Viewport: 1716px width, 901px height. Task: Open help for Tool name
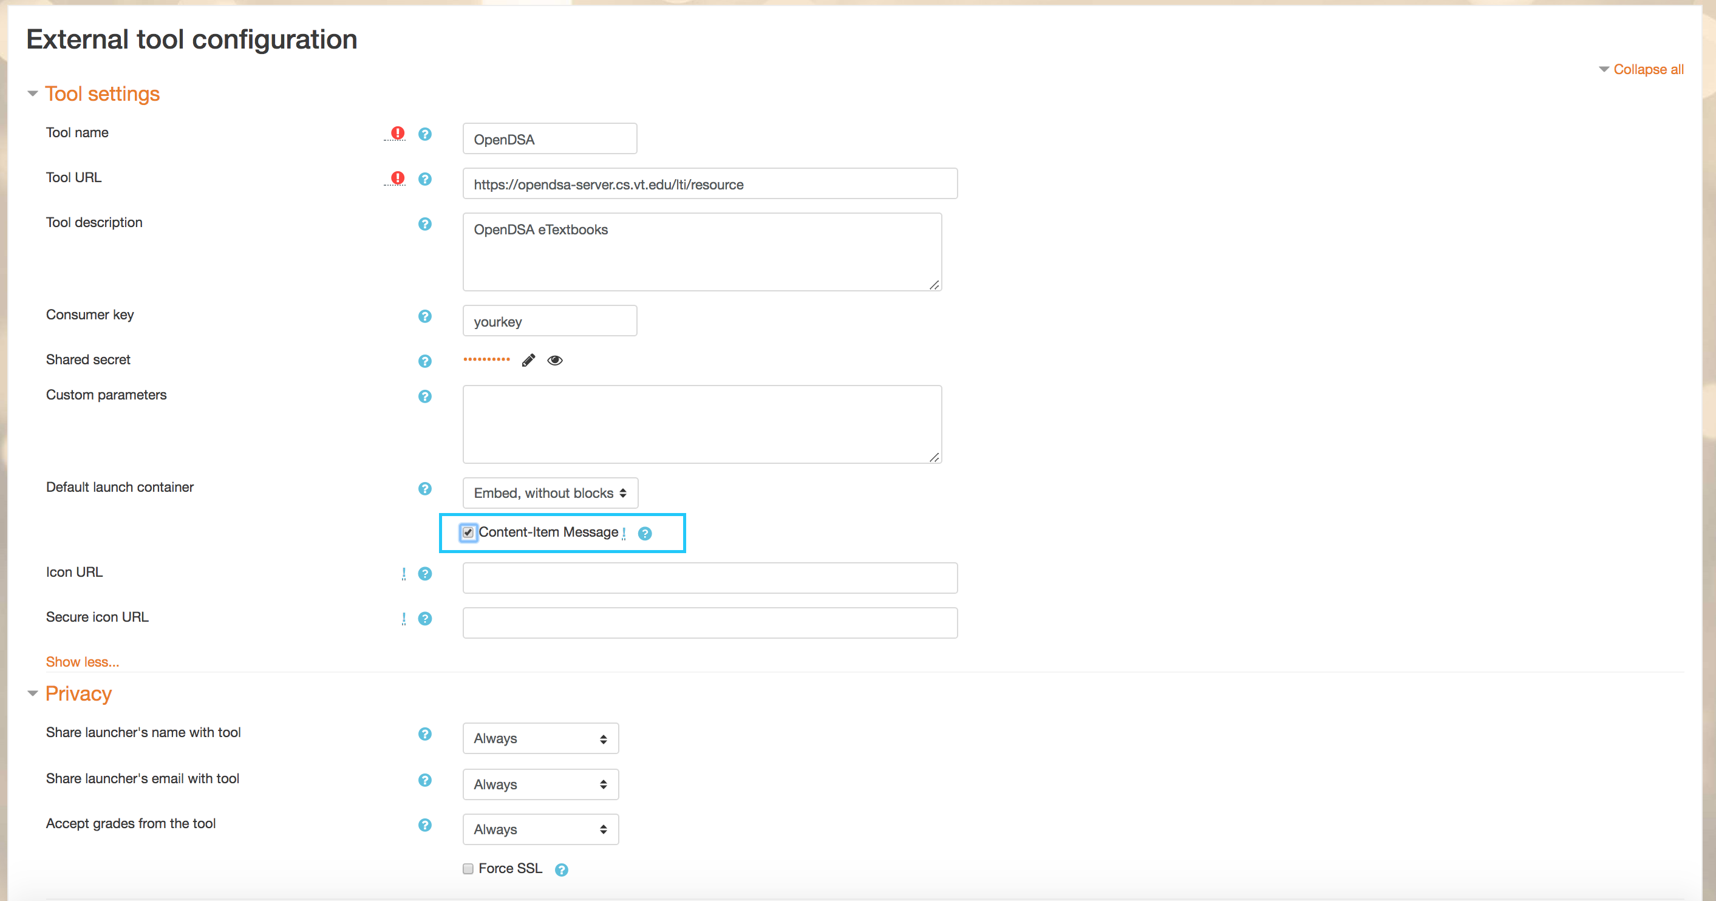425,134
